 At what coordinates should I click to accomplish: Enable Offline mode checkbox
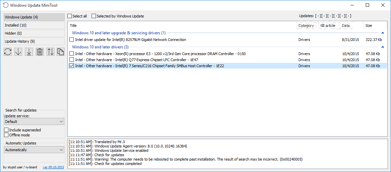point(6,135)
